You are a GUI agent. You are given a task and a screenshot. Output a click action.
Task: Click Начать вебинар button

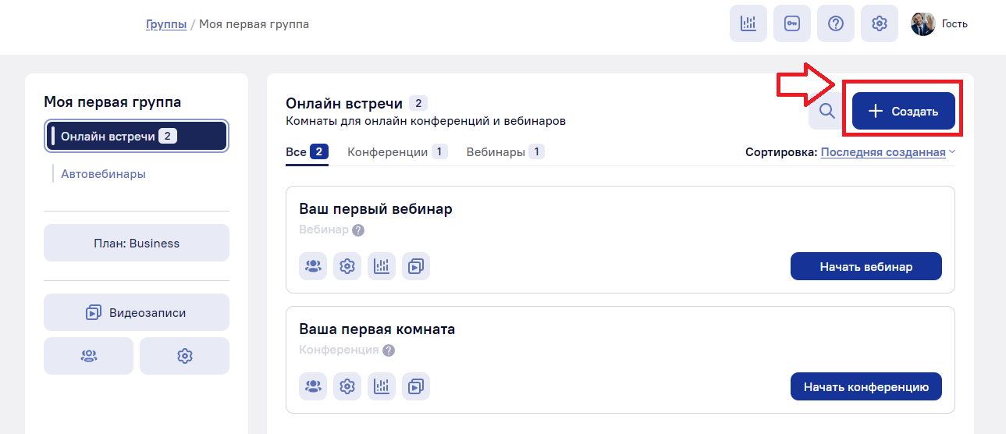[866, 266]
